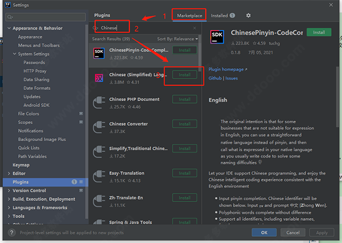342x243 pixels.
Task: Open the Notifications settings page
Action: pos(31,131)
